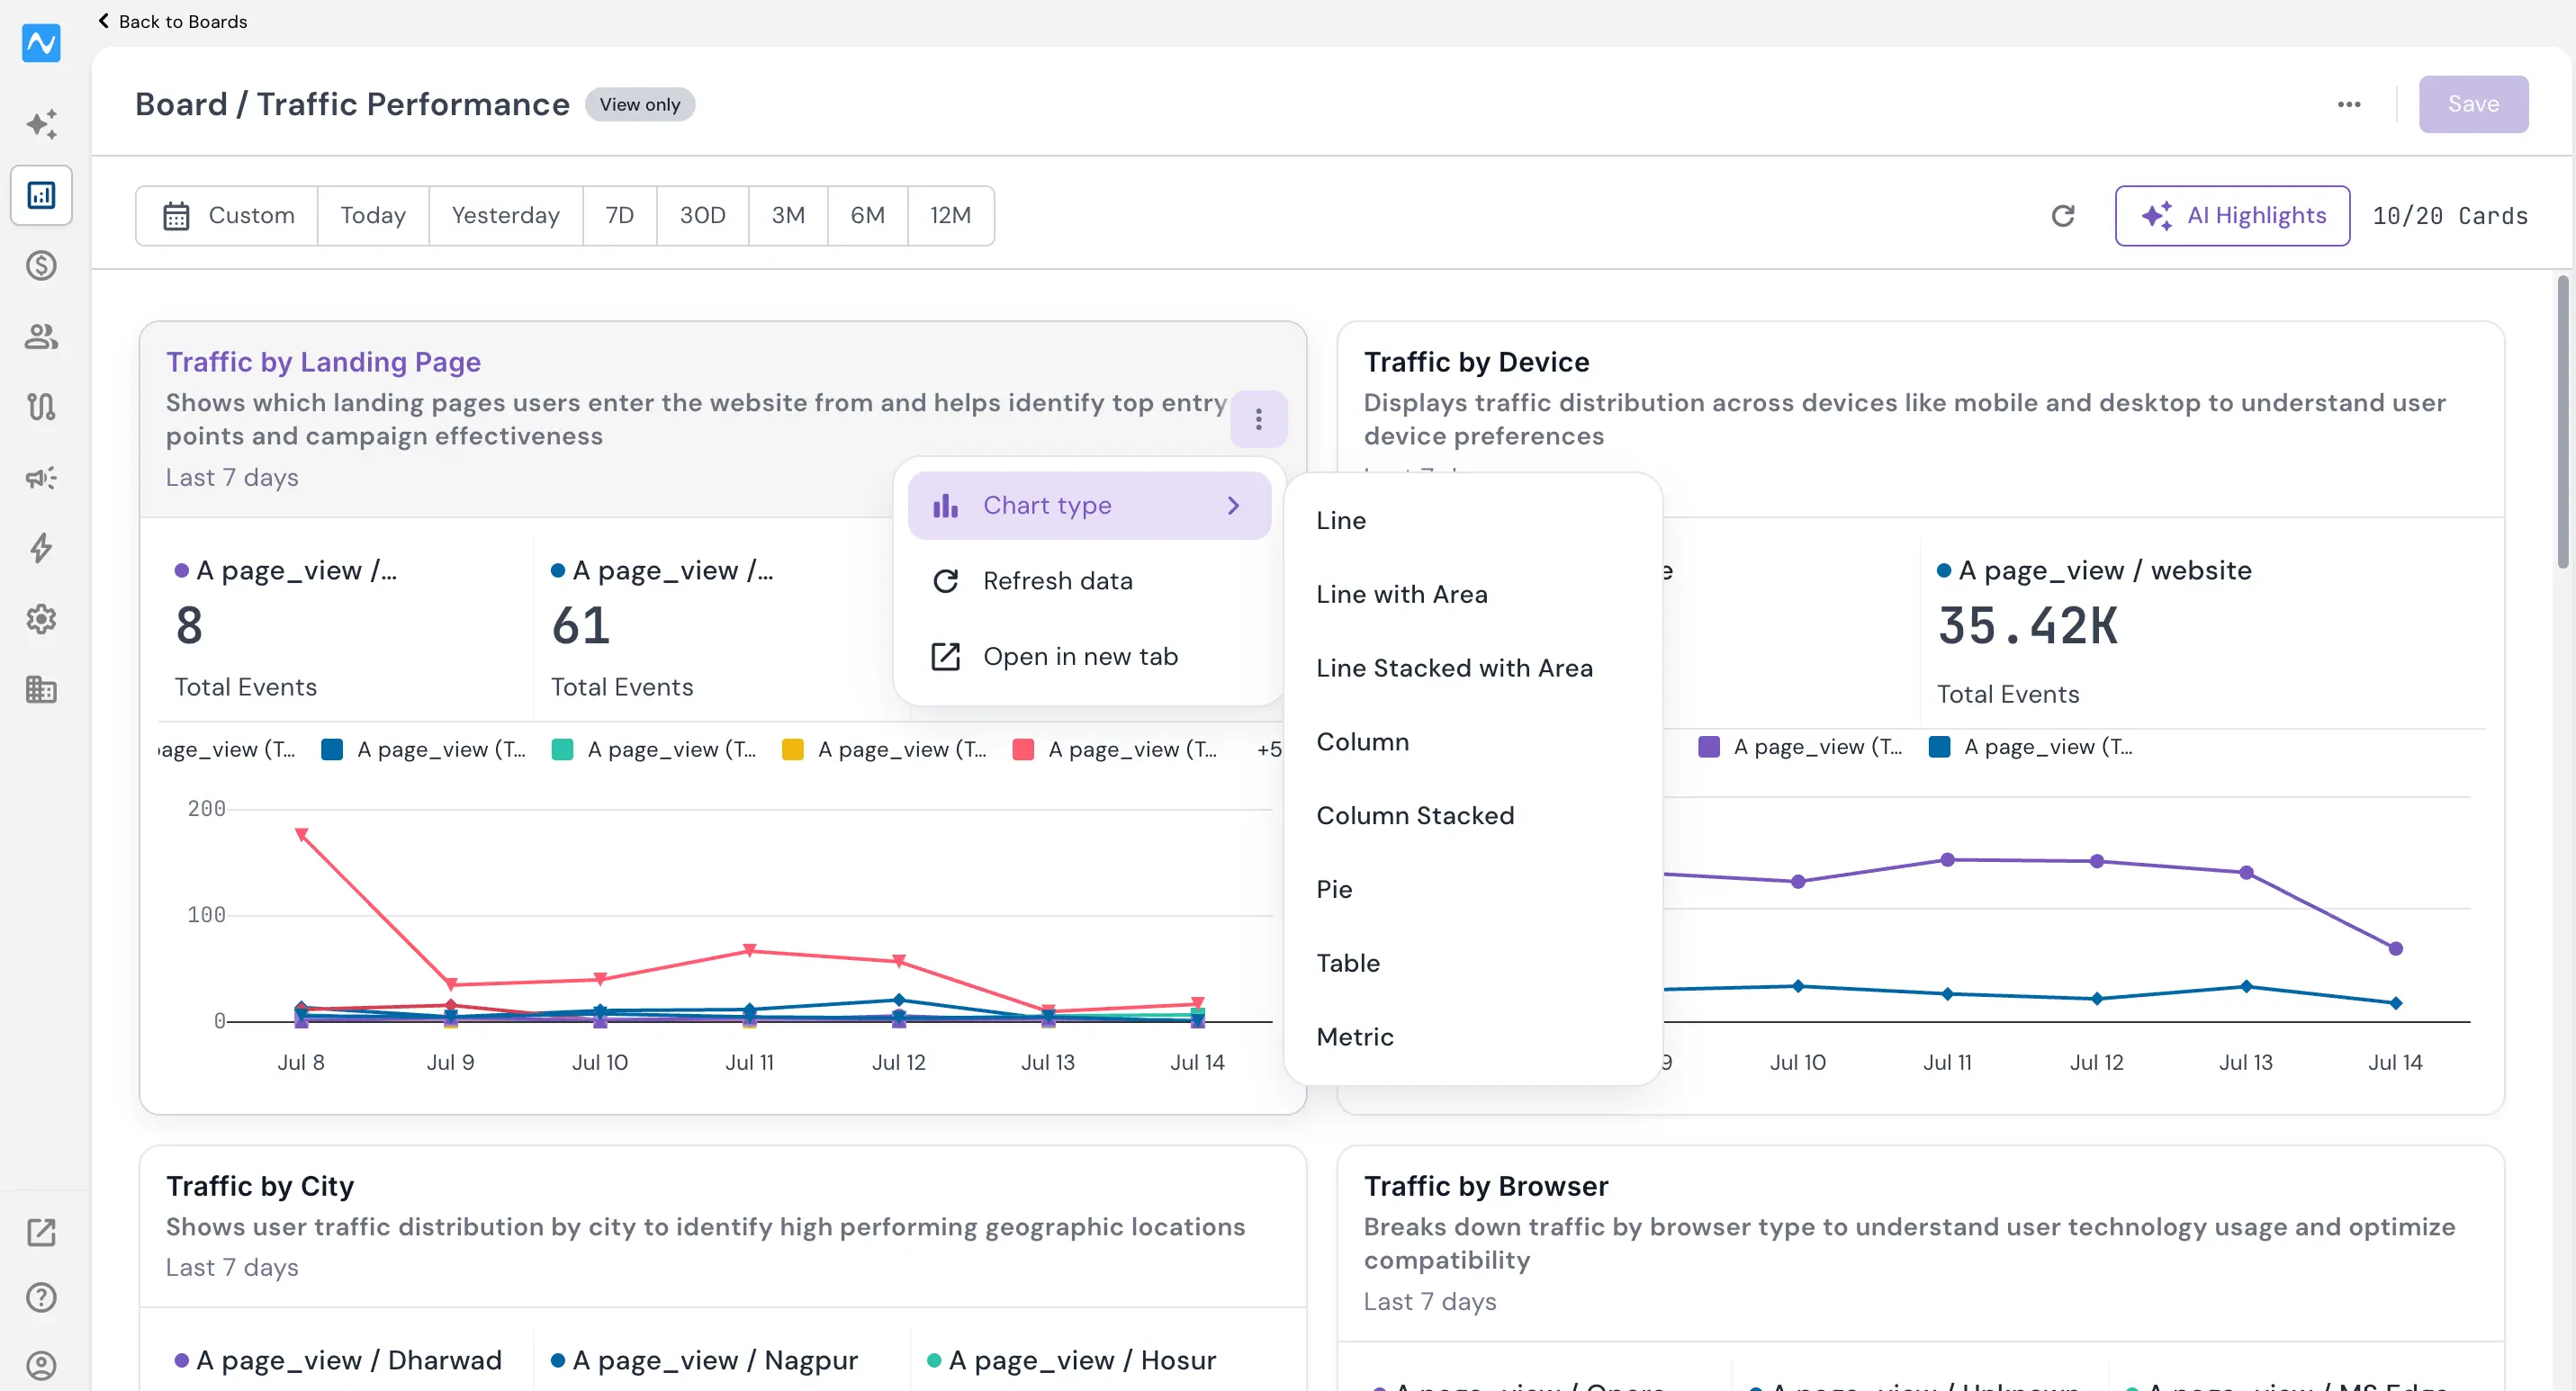This screenshot has height=1391, width=2576.
Task: Open the organization building sidebar icon
Action: point(41,689)
